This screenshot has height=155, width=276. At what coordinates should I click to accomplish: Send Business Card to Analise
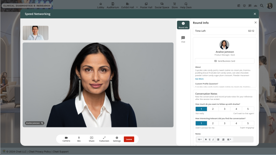(225, 61)
